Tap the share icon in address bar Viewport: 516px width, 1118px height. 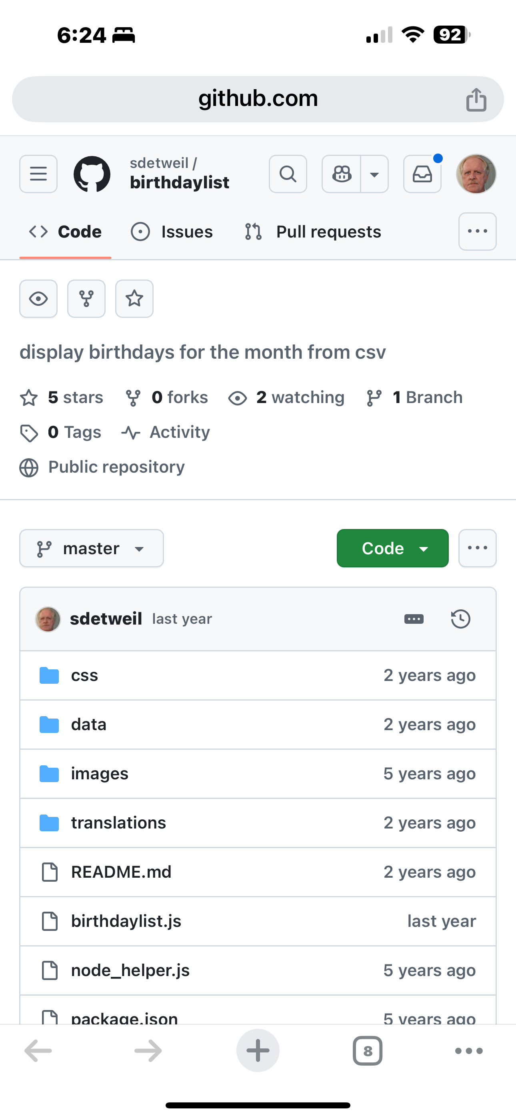click(476, 100)
